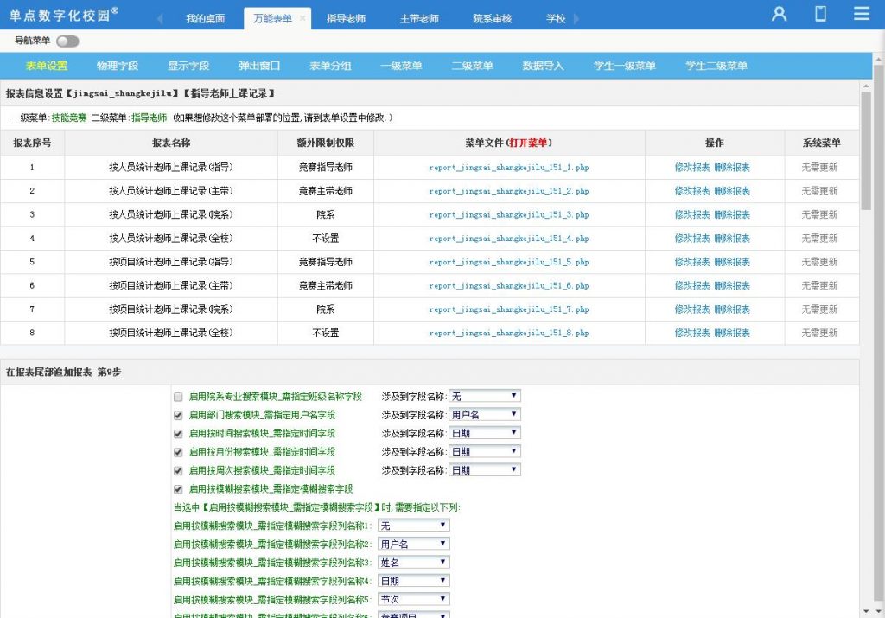This screenshot has width=885, height=618.
Task: Switch to 主带老师 tab
Action: 419,19
